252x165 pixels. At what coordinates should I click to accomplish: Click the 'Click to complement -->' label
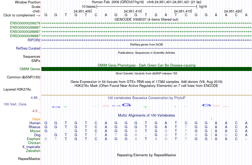(x=22, y=15)
